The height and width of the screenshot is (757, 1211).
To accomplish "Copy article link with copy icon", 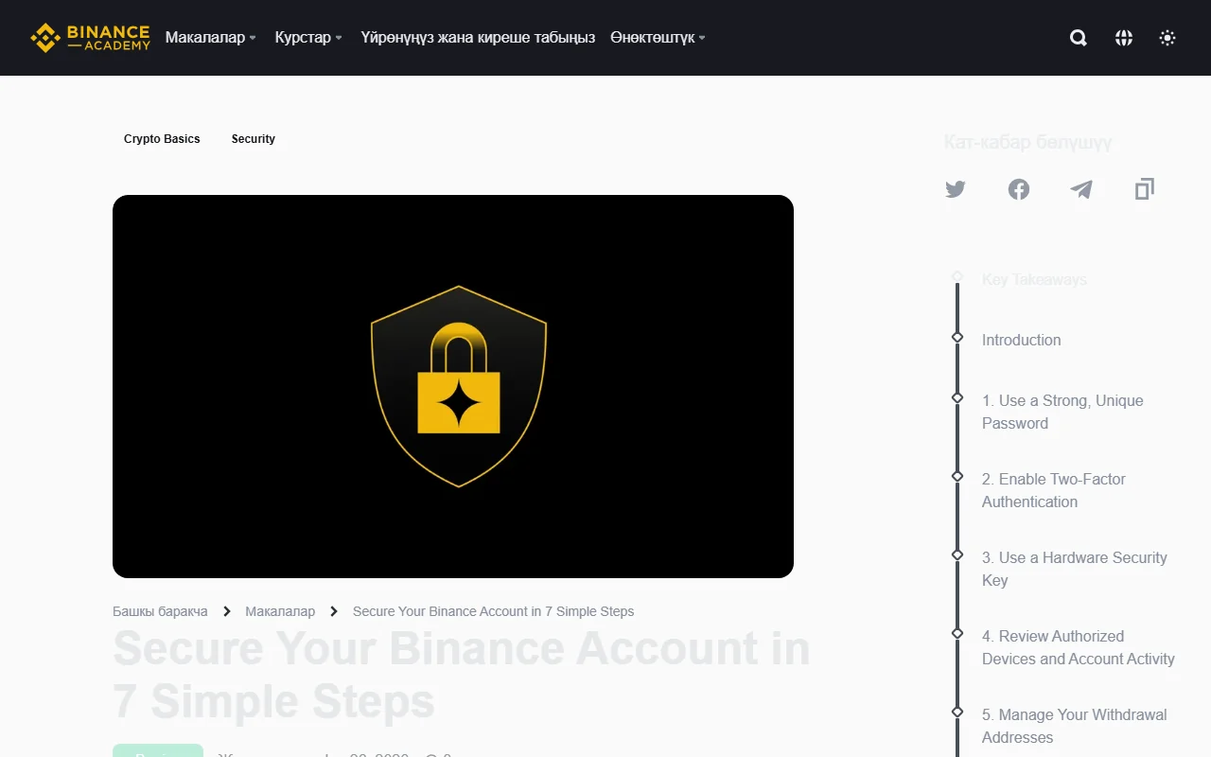I will [x=1145, y=189].
